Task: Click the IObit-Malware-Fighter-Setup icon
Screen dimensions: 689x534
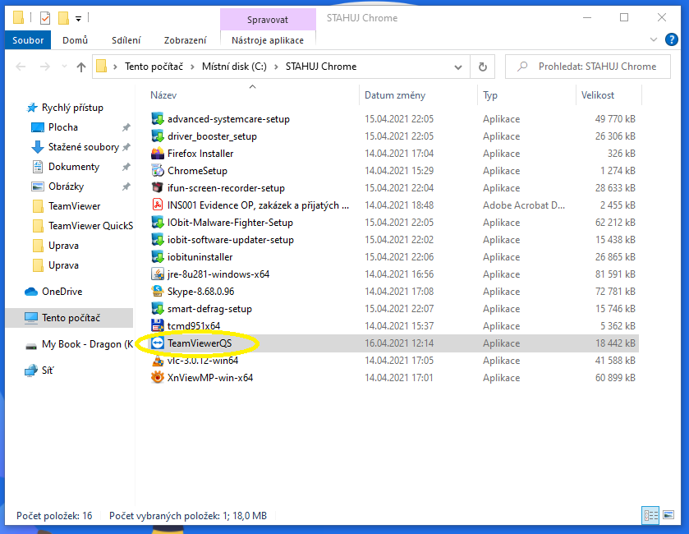Action: coord(158,223)
